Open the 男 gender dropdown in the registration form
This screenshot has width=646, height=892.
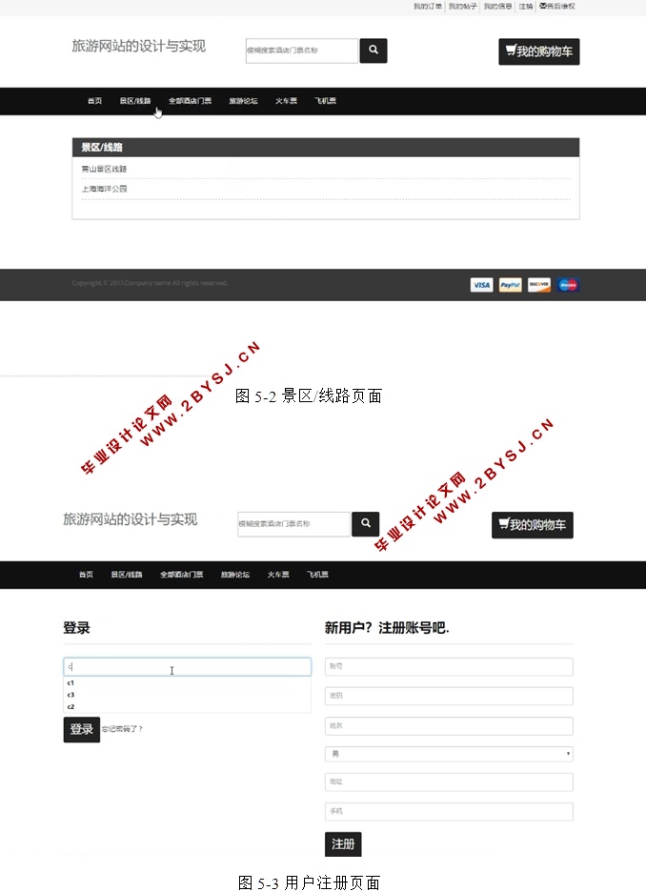point(449,754)
